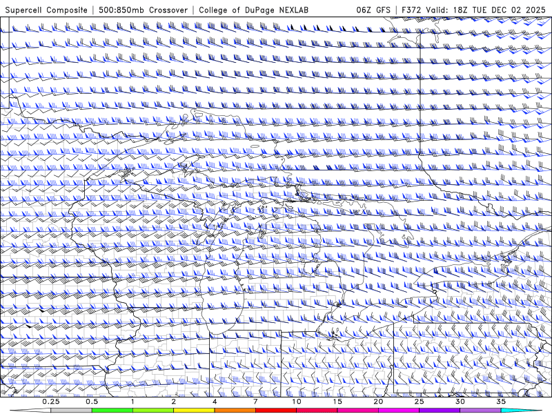Click the legend value 30
The width and height of the screenshot is (552, 414).
tap(460, 402)
